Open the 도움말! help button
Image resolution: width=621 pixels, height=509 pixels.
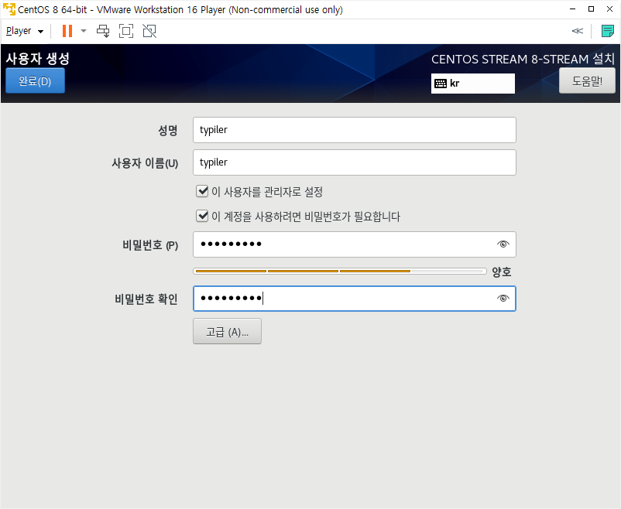tap(587, 80)
